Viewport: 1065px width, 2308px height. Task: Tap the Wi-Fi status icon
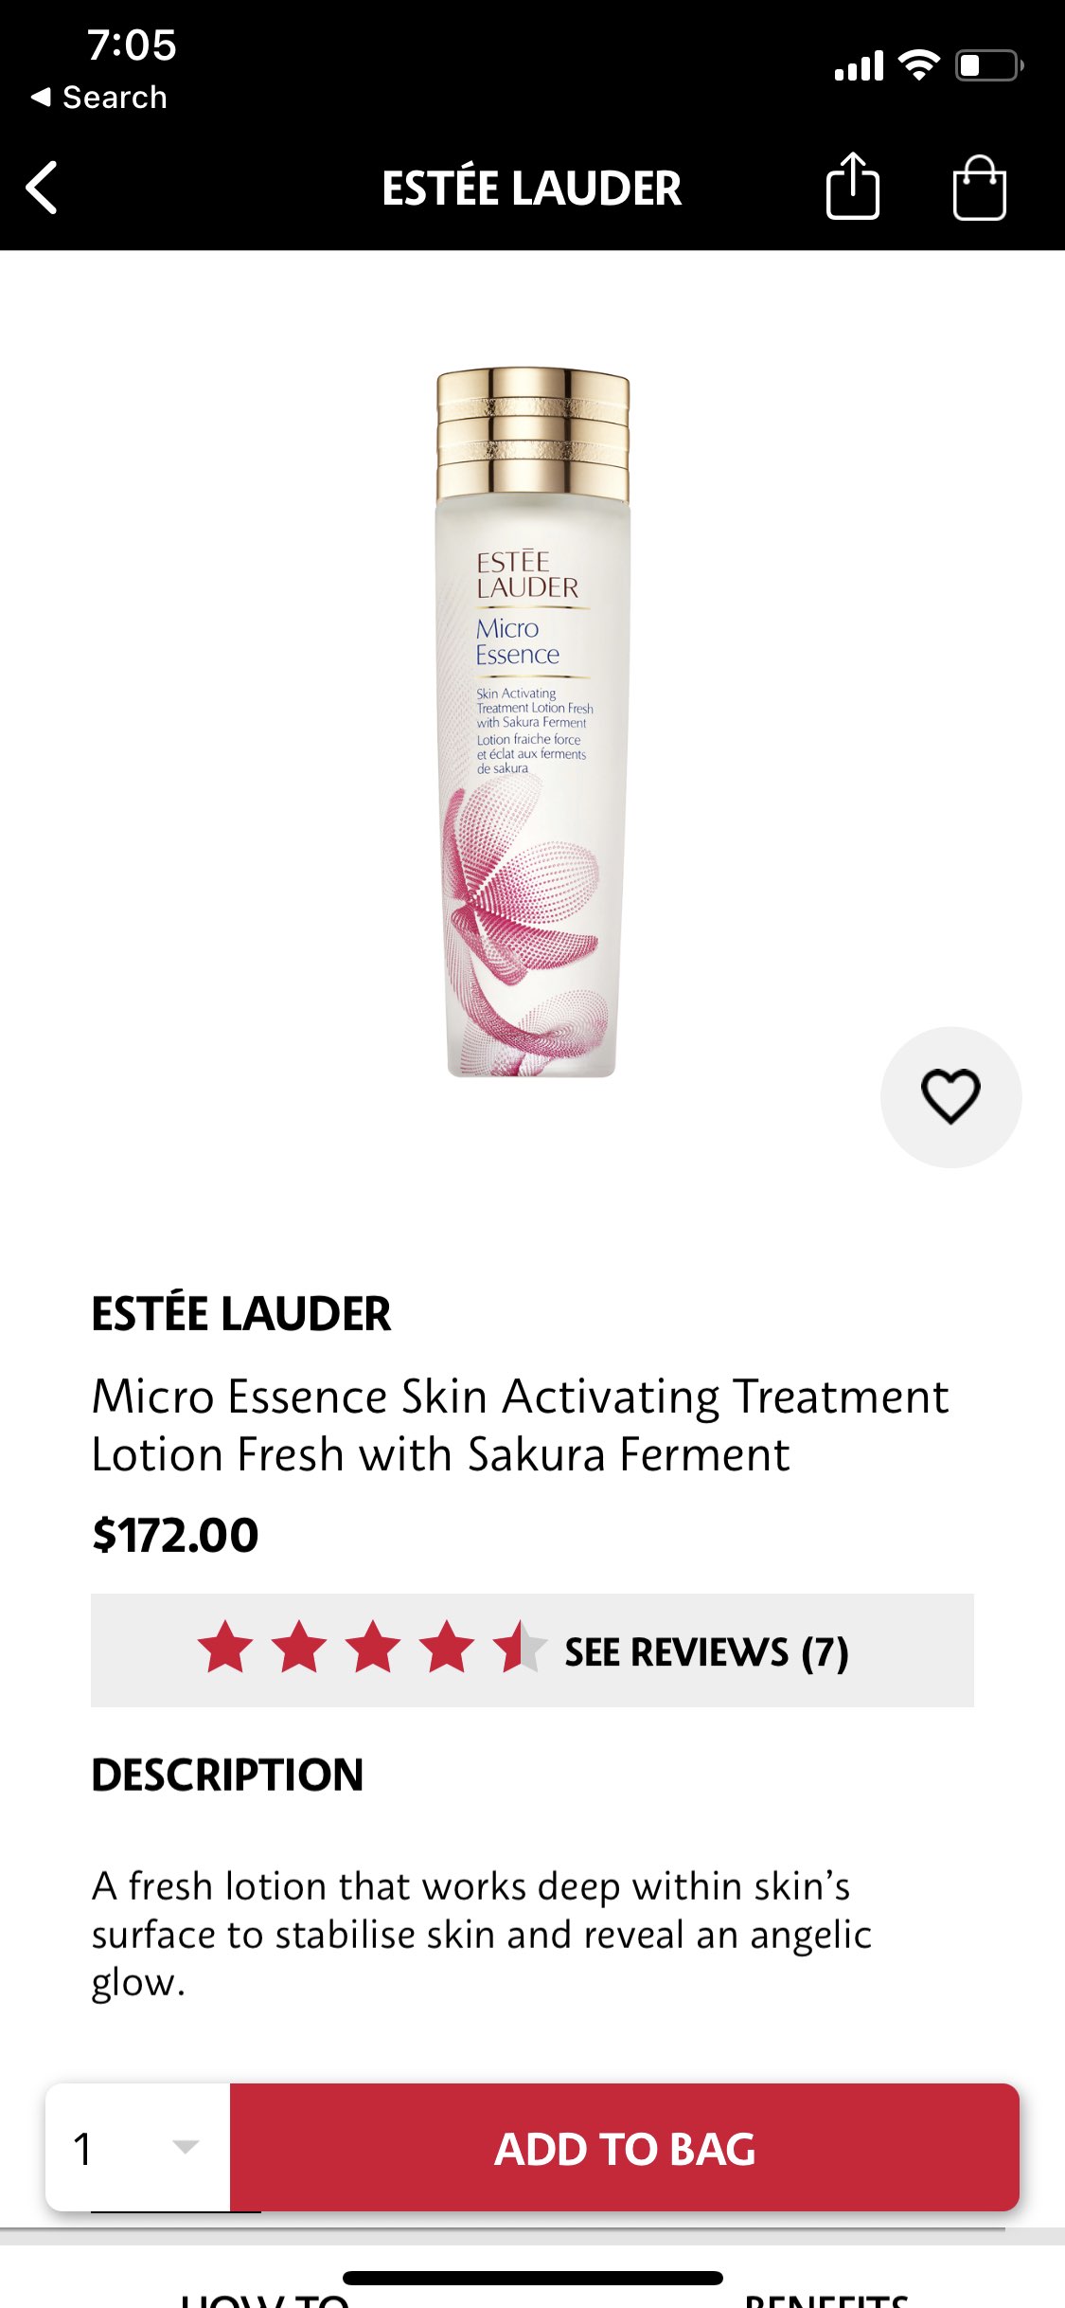[x=918, y=65]
